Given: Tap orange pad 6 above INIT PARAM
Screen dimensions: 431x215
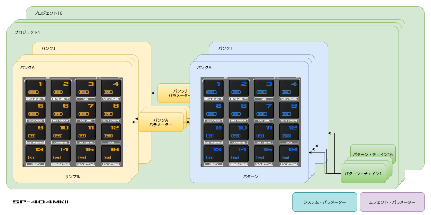Looking at the screenshot, I should pos(61,110).
